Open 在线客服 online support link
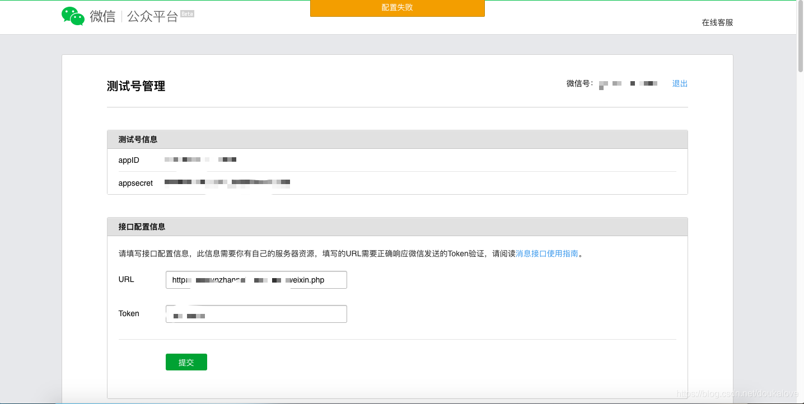Viewport: 804px width, 404px height. [717, 22]
